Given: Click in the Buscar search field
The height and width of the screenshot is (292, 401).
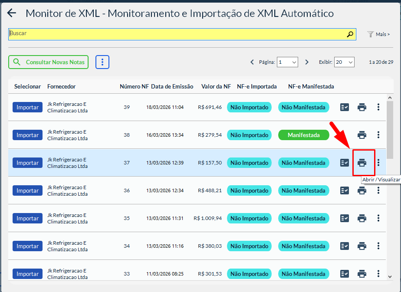Looking at the screenshot, I should [174, 34].
